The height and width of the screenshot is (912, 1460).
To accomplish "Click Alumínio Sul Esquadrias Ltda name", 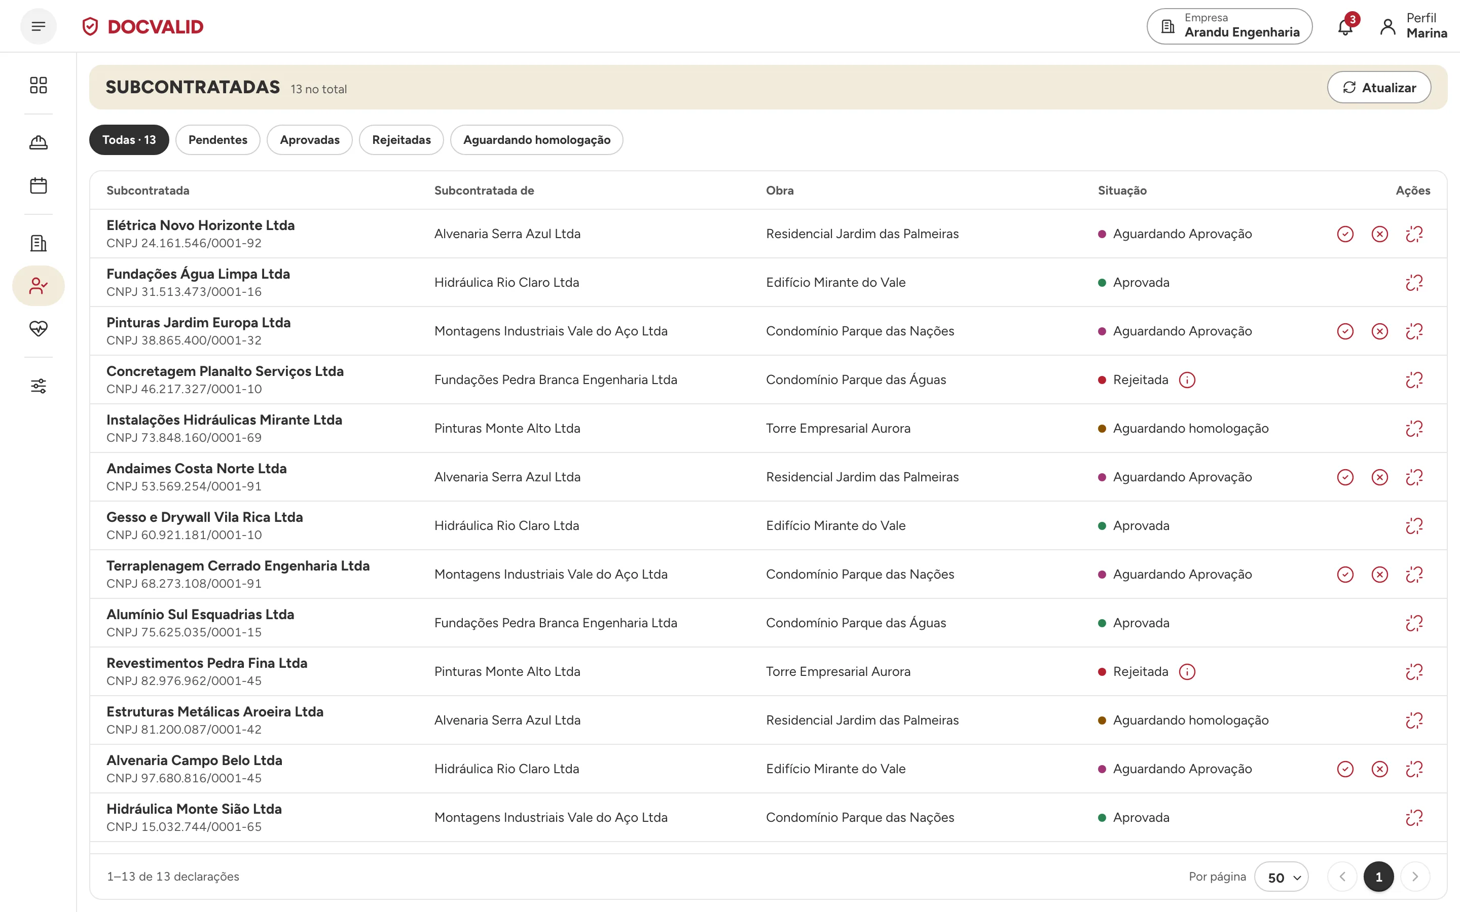I will point(200,615).
